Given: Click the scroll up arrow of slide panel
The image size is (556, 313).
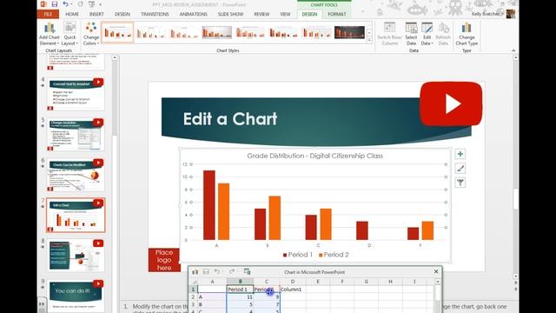Looking at the screenshot, I should point(115,57).
